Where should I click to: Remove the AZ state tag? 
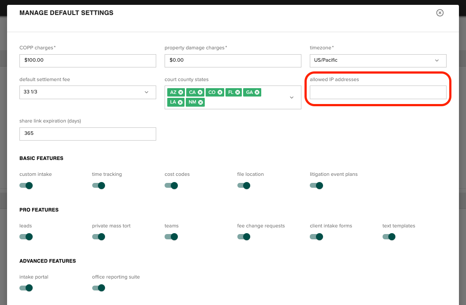coord(180,92)
